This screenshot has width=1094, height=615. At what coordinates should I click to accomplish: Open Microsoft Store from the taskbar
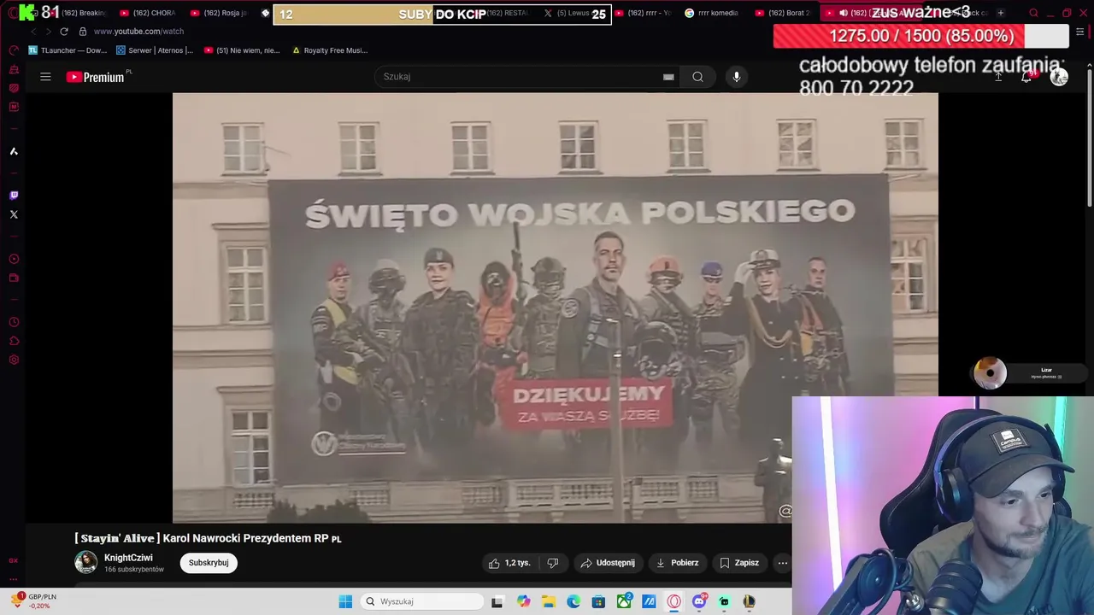tap(598, 601)
